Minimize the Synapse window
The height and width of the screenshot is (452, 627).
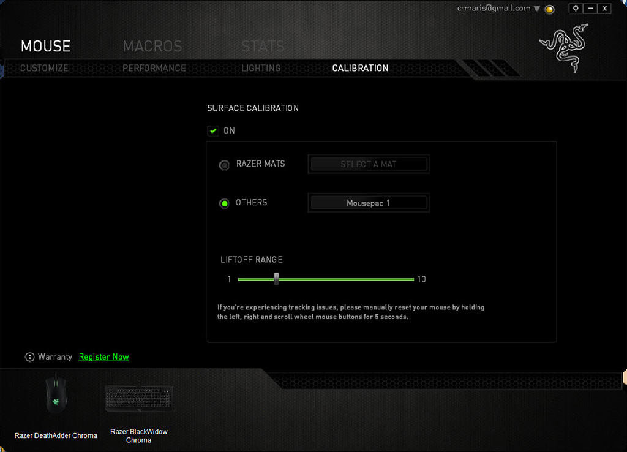pyautogui.click(x=590, y=9)
